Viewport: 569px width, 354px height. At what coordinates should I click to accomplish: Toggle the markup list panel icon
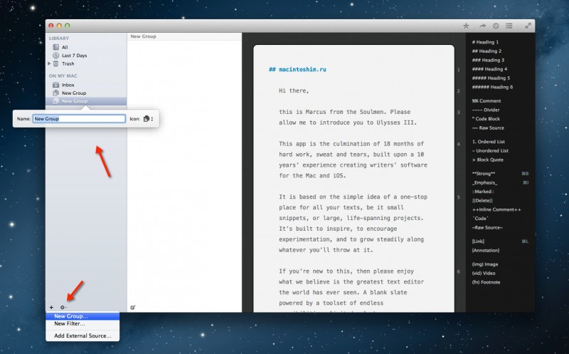pyautogui.click(x=509, y=26)
